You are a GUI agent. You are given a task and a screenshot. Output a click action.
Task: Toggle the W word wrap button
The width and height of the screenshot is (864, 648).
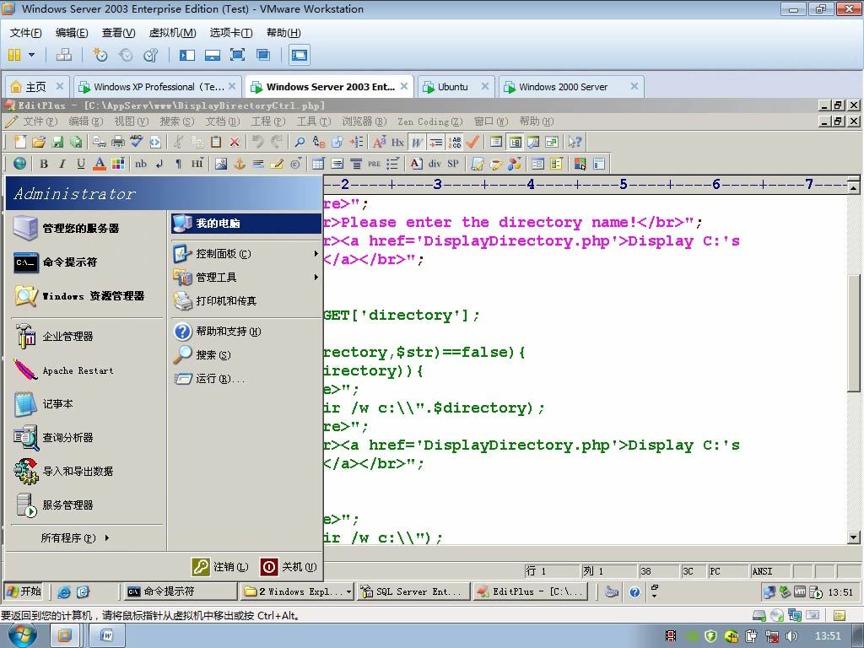pos(417,142)
